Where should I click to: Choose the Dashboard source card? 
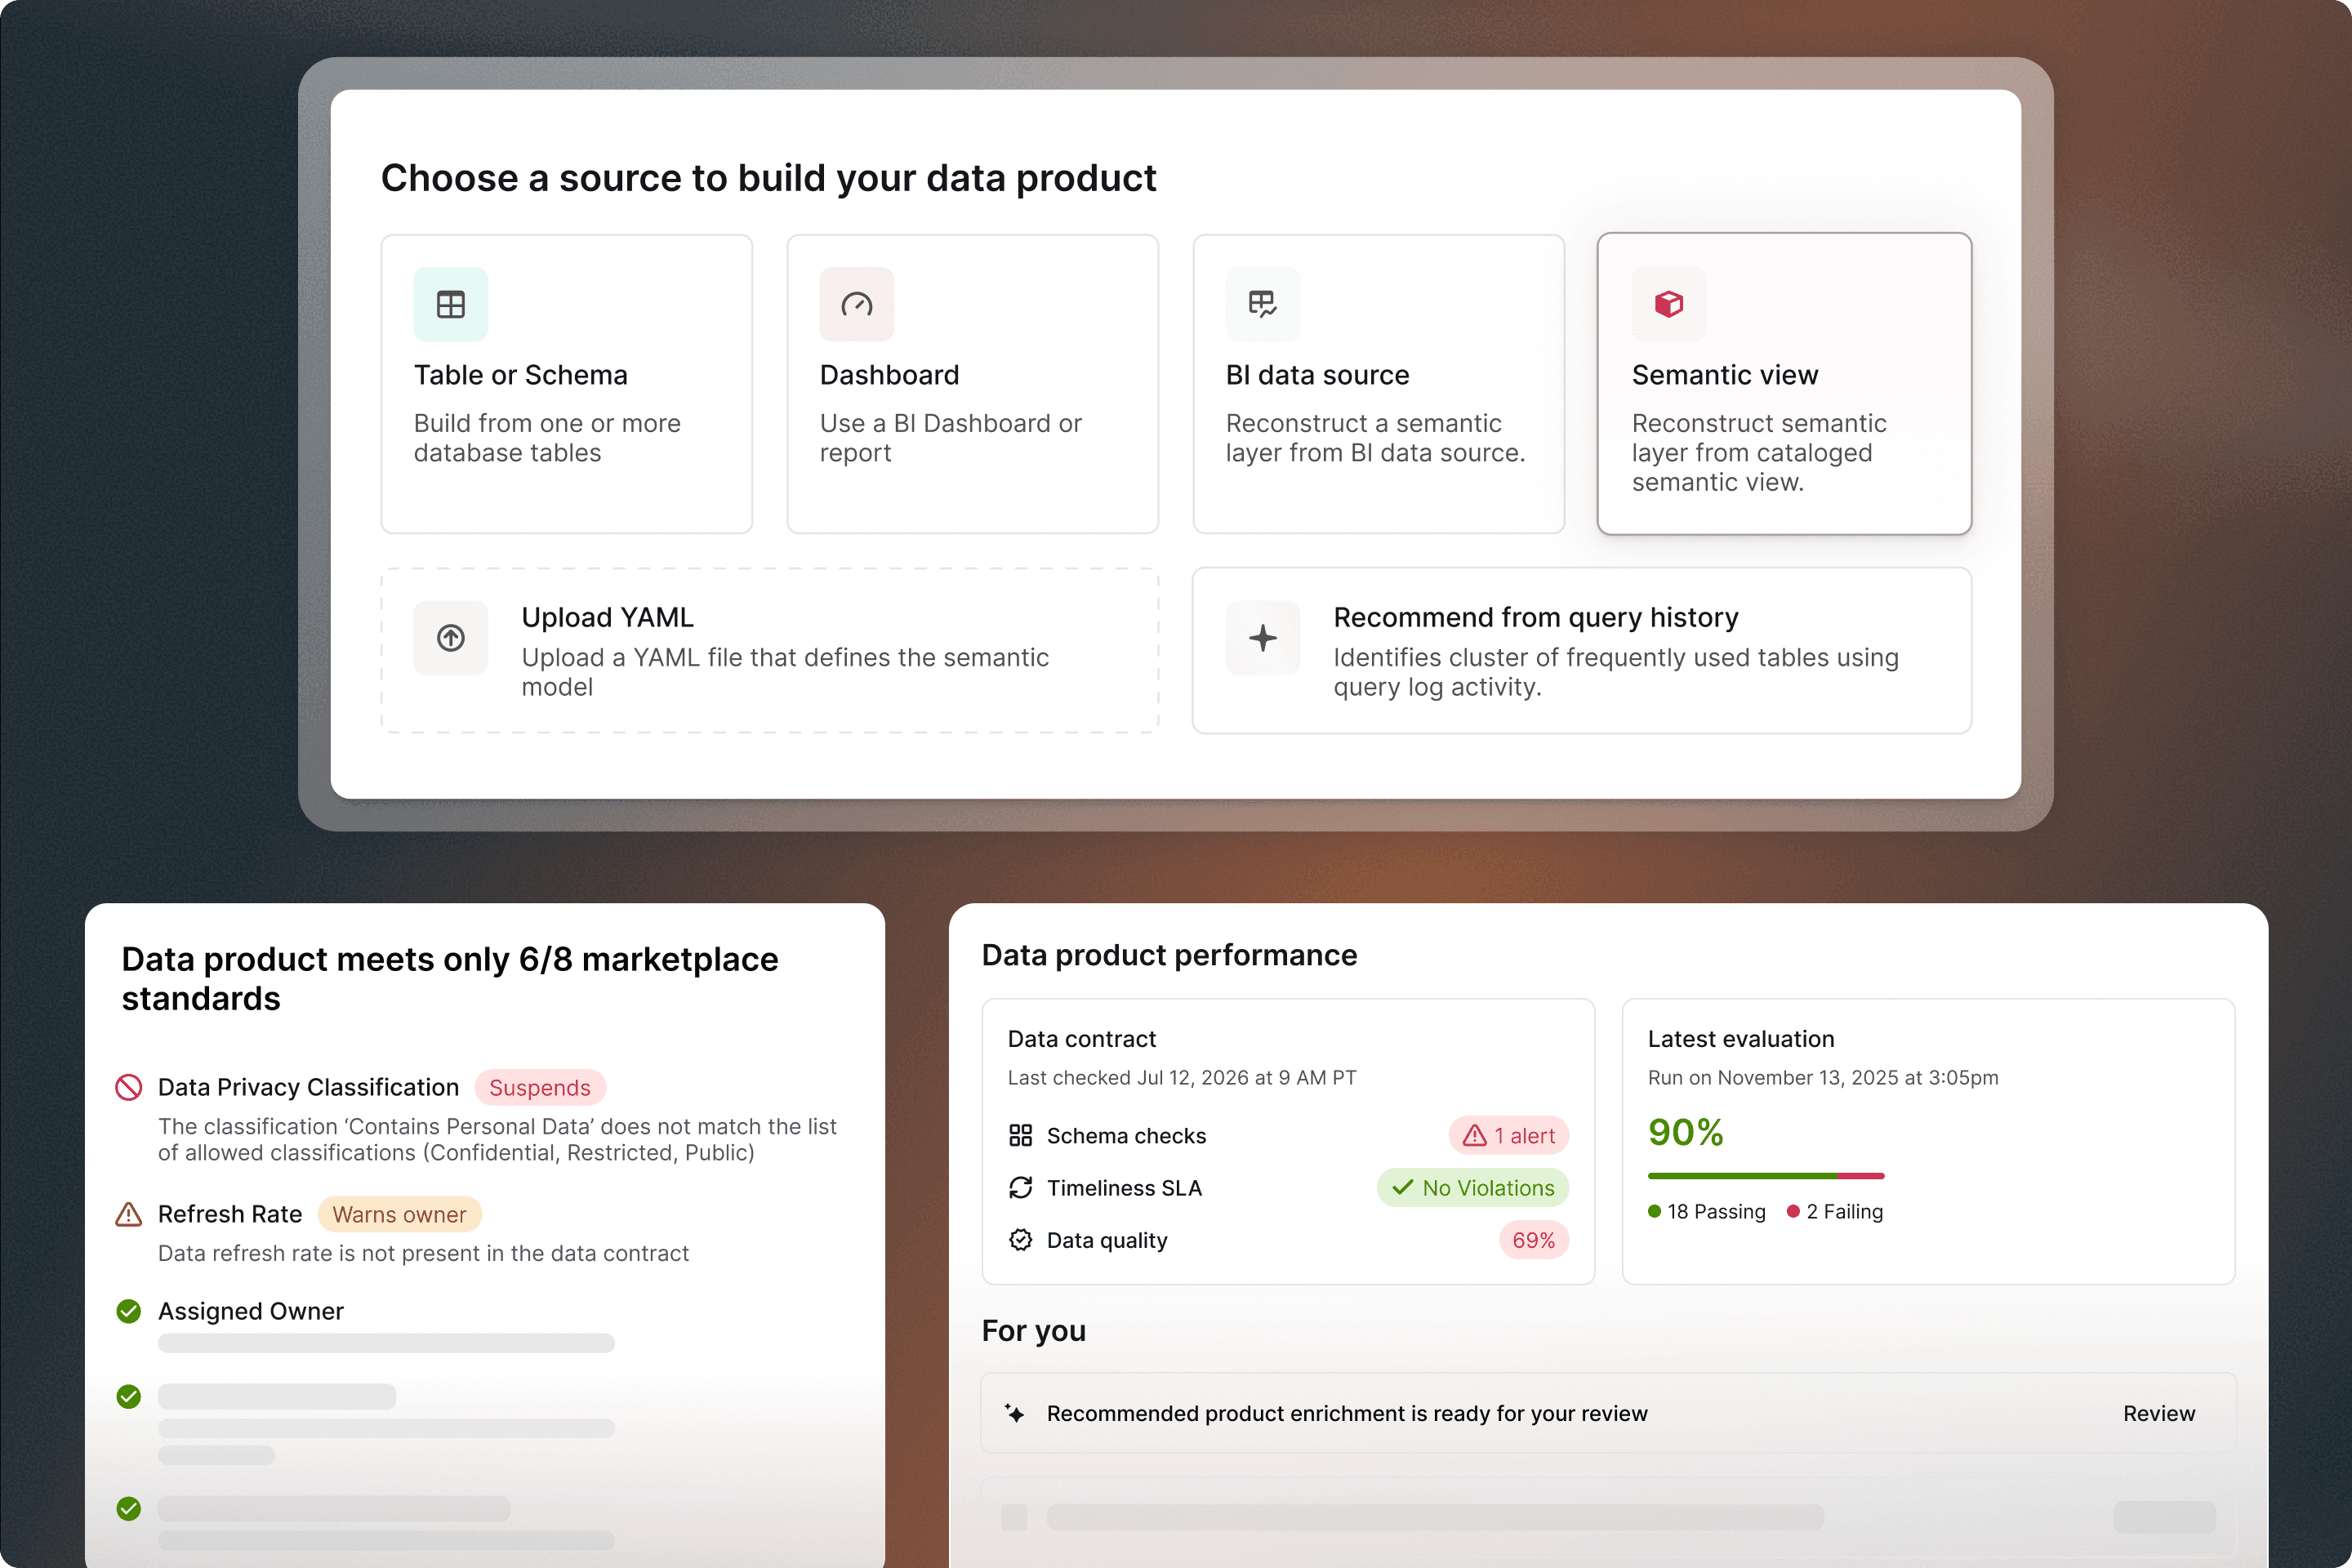pos(973,384)
